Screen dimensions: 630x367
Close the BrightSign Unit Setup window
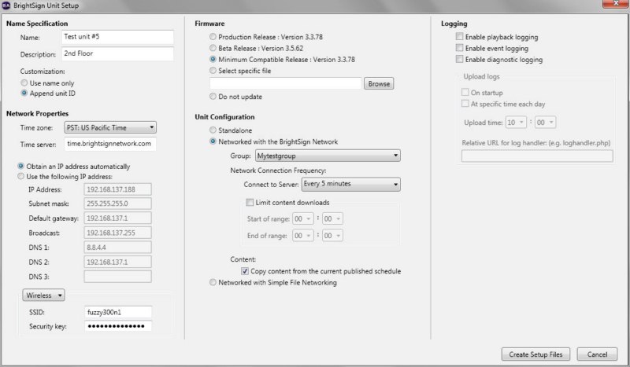coord(616,4)
